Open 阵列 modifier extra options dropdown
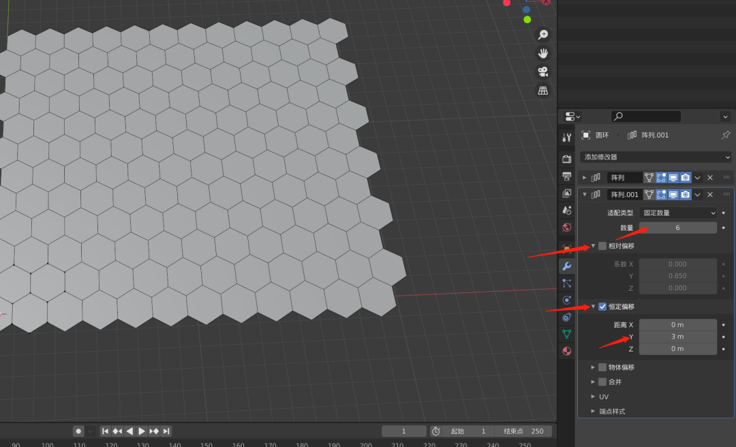The image size is (736, 447). 698,177
